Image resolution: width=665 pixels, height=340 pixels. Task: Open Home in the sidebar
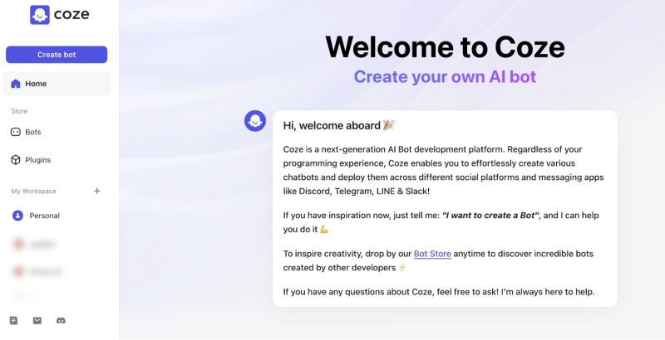click(x=57, y=84)
